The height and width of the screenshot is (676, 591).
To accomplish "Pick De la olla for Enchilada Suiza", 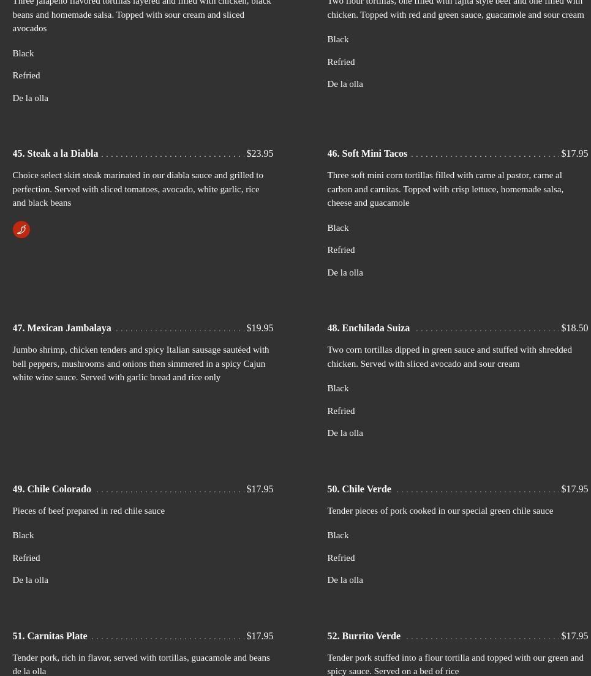I will coord(345,433).
